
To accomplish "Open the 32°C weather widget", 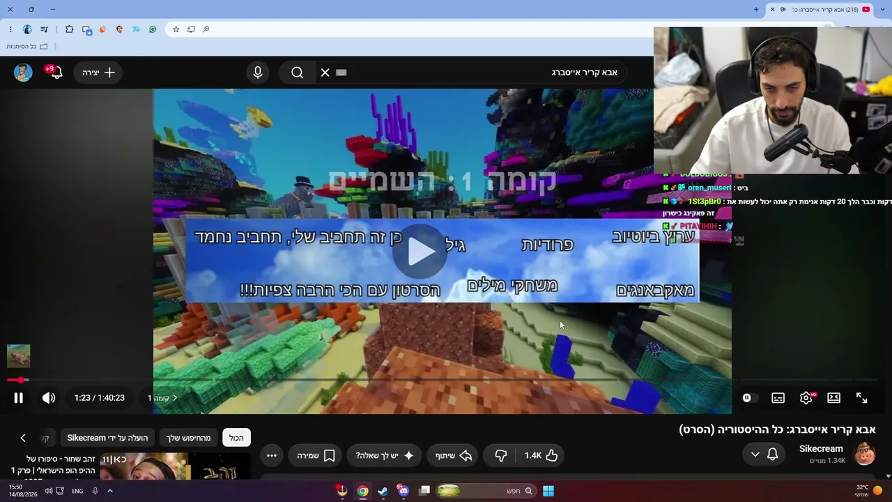I will click(868, 491).
